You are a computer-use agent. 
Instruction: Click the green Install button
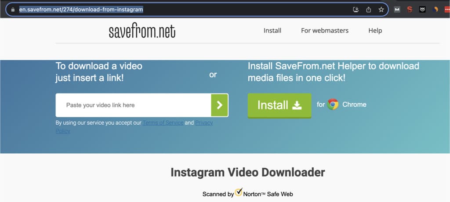point(279,105)
